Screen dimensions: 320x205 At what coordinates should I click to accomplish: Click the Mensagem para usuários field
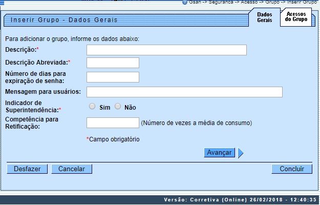click(x=184, y=92)
